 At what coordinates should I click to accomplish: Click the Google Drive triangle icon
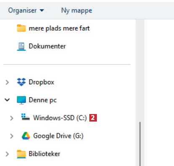(26, 136)
